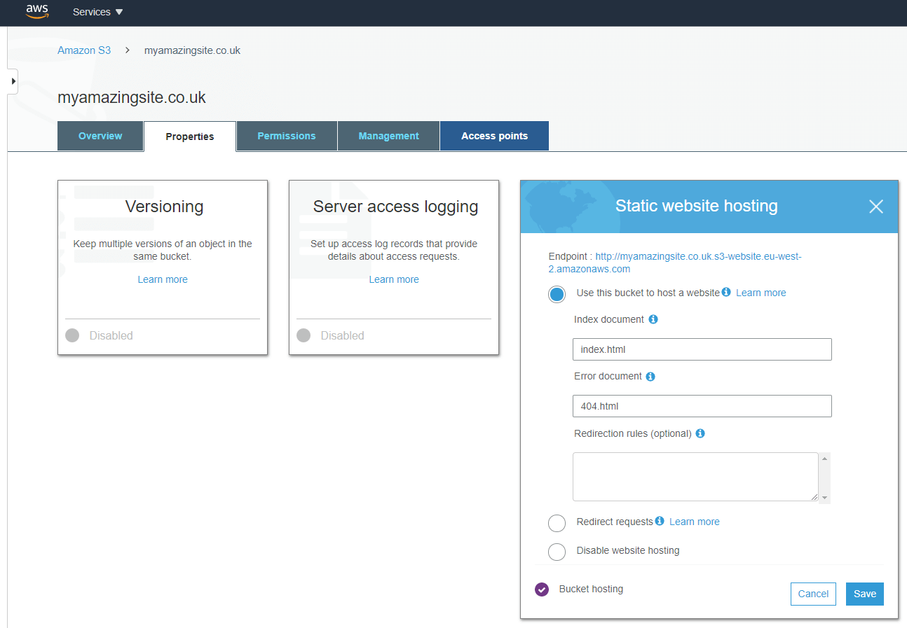The width and height of the screenshot is (907, 628).
Task: Click the Error document input field
Action: point(702,406)
